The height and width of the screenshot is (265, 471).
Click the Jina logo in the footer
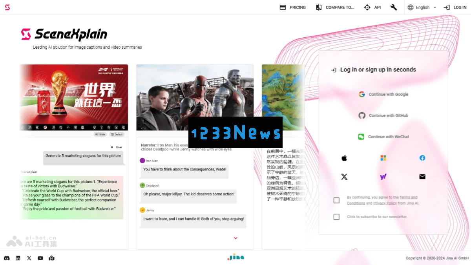tap(235, 257)
